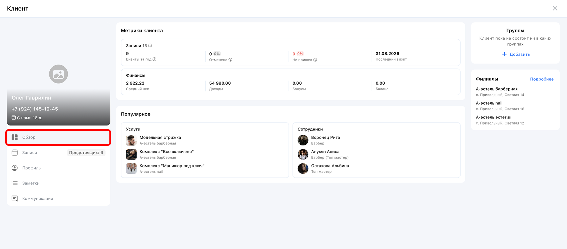This screenshot has width=567, height=249.
Task: Click info icon next to Записи 15
Action: click(150, 46)
